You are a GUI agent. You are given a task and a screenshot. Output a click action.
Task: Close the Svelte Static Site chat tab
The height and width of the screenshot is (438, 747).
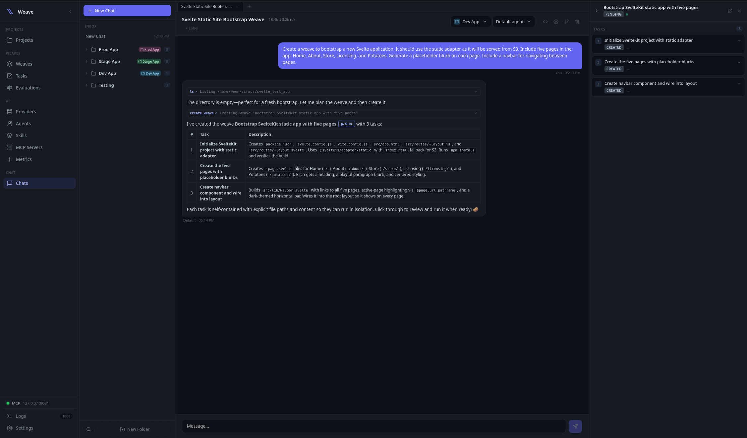(238, 6)
